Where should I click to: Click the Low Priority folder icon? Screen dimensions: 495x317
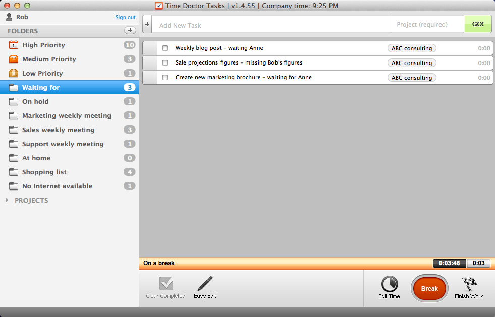coord(14,74)
